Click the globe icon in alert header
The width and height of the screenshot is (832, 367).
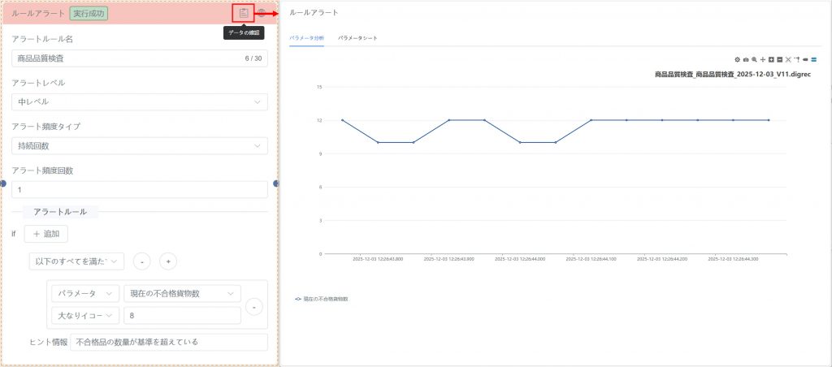coord(262,13)
